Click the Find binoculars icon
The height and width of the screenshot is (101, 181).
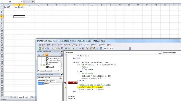pyautogui.click(x=62, y=49)
